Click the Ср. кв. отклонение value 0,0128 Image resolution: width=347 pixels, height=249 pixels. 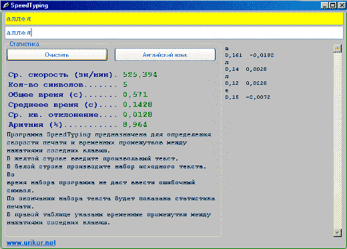pos(137,115)
